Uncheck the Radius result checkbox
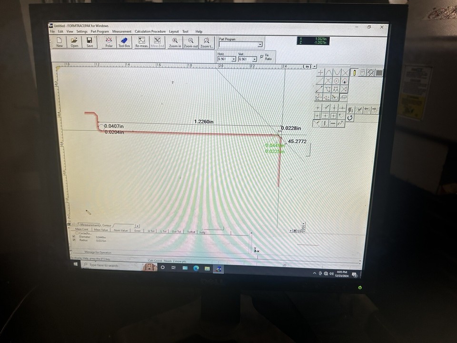457x343 pixels. tap(73, 240)
